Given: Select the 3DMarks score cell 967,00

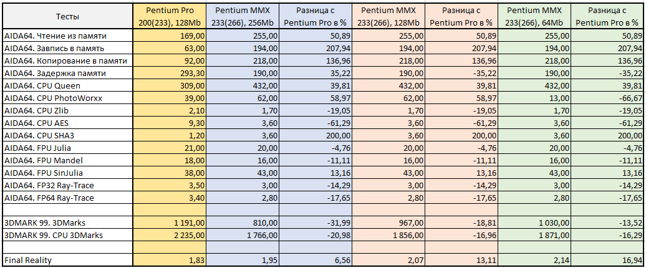Looking at the screenshot, I should click(x=388, y=223).
